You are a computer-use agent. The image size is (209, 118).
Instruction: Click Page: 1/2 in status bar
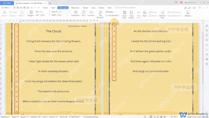tap(15, 117)
